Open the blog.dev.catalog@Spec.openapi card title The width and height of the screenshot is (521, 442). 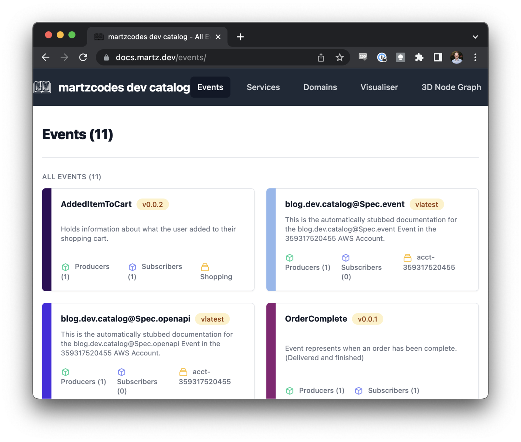click(125, 319)
